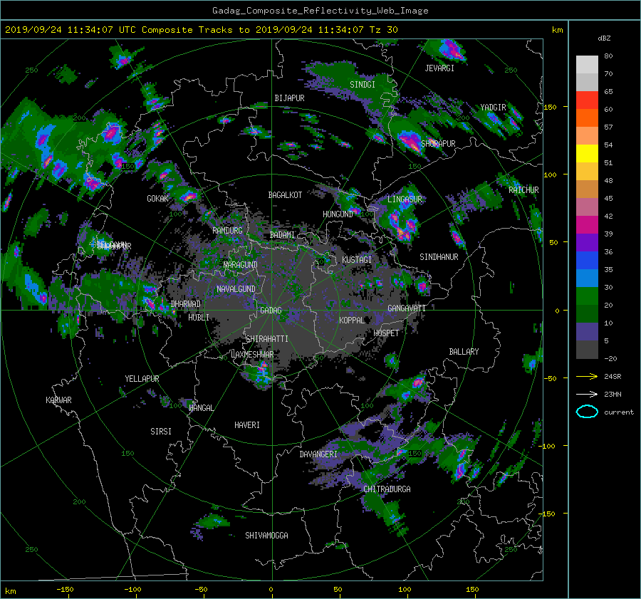Click the NAVALGUND label
641x599 pixels.
pos(236,289)
